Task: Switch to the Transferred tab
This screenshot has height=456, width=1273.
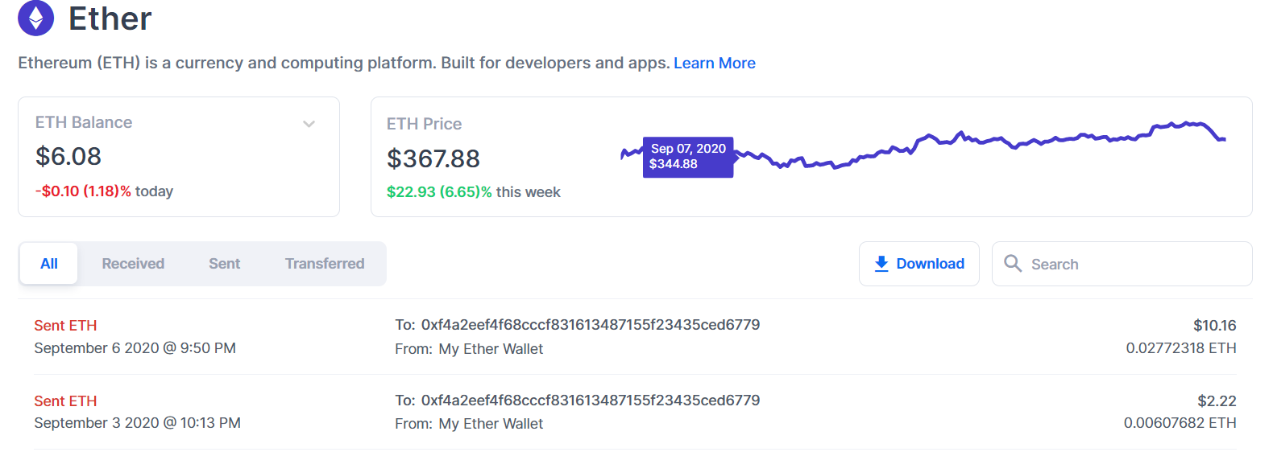Action: click(325, 264)
